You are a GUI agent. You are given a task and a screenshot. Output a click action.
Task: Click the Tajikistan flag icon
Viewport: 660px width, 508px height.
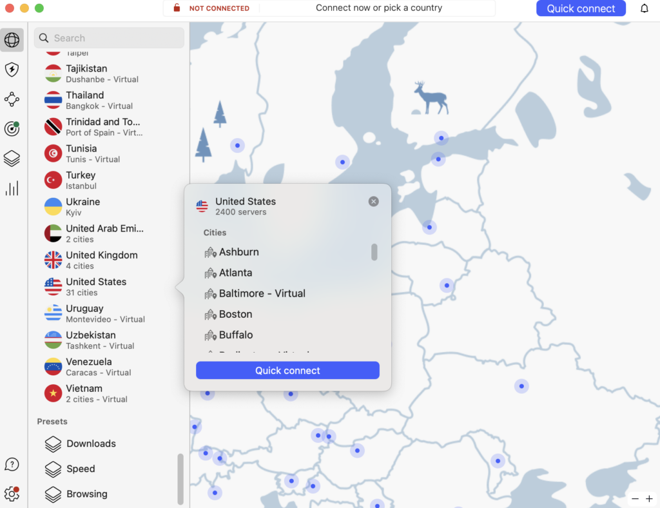[53, 73]
